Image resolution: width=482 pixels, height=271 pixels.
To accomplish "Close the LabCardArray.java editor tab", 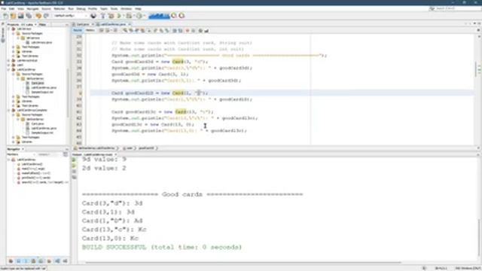I will (130, 24).
